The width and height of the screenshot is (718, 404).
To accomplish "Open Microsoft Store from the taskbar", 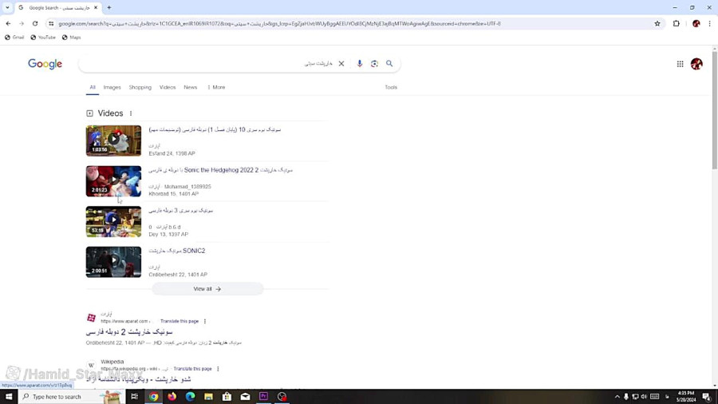I will tap(227, 397).
